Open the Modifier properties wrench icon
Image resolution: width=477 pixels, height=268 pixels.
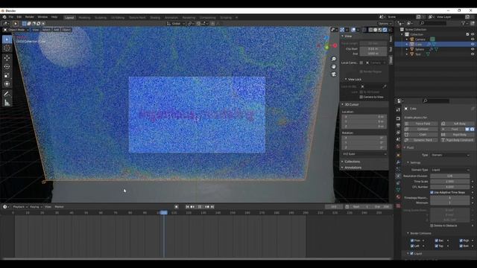click(x=398, y=162)
